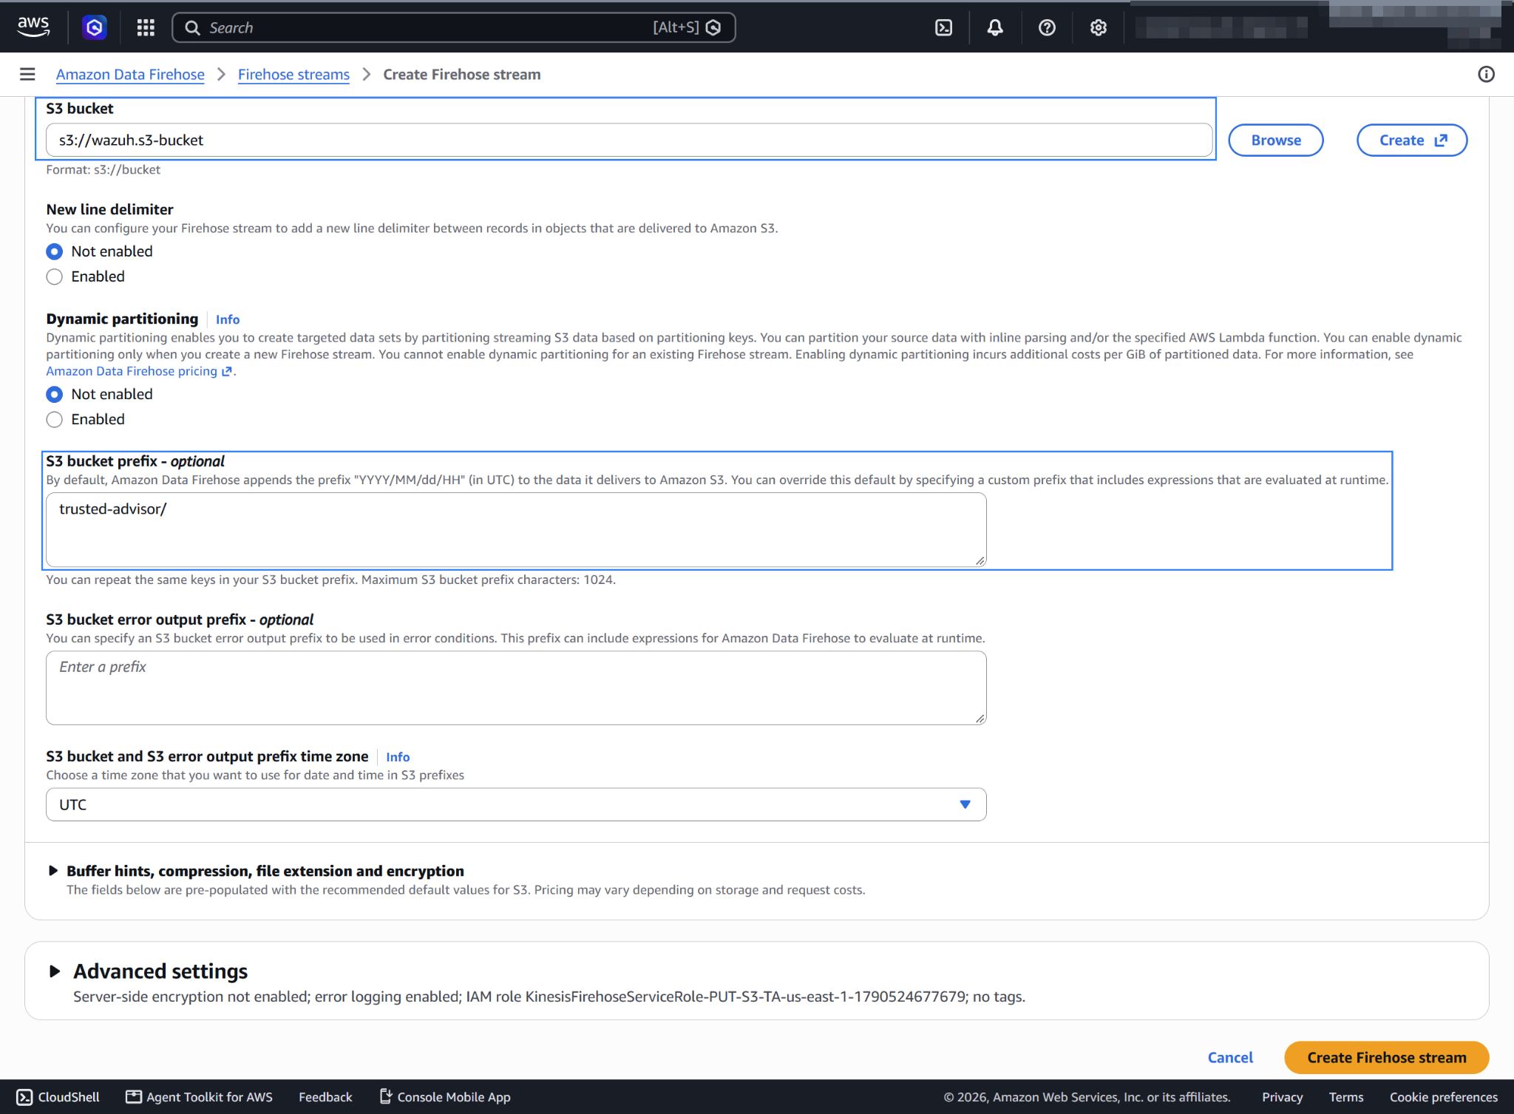Screen dimensions: 1514x1114
Task: Open the Dynamic partitioning Info link
Action: coord(228,319)
